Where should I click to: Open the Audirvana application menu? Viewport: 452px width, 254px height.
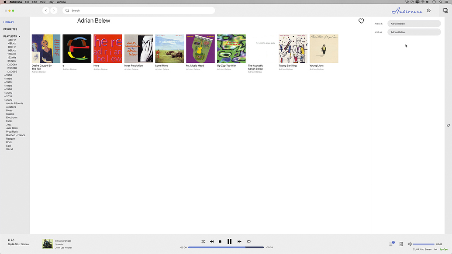[x=16, y=2]
